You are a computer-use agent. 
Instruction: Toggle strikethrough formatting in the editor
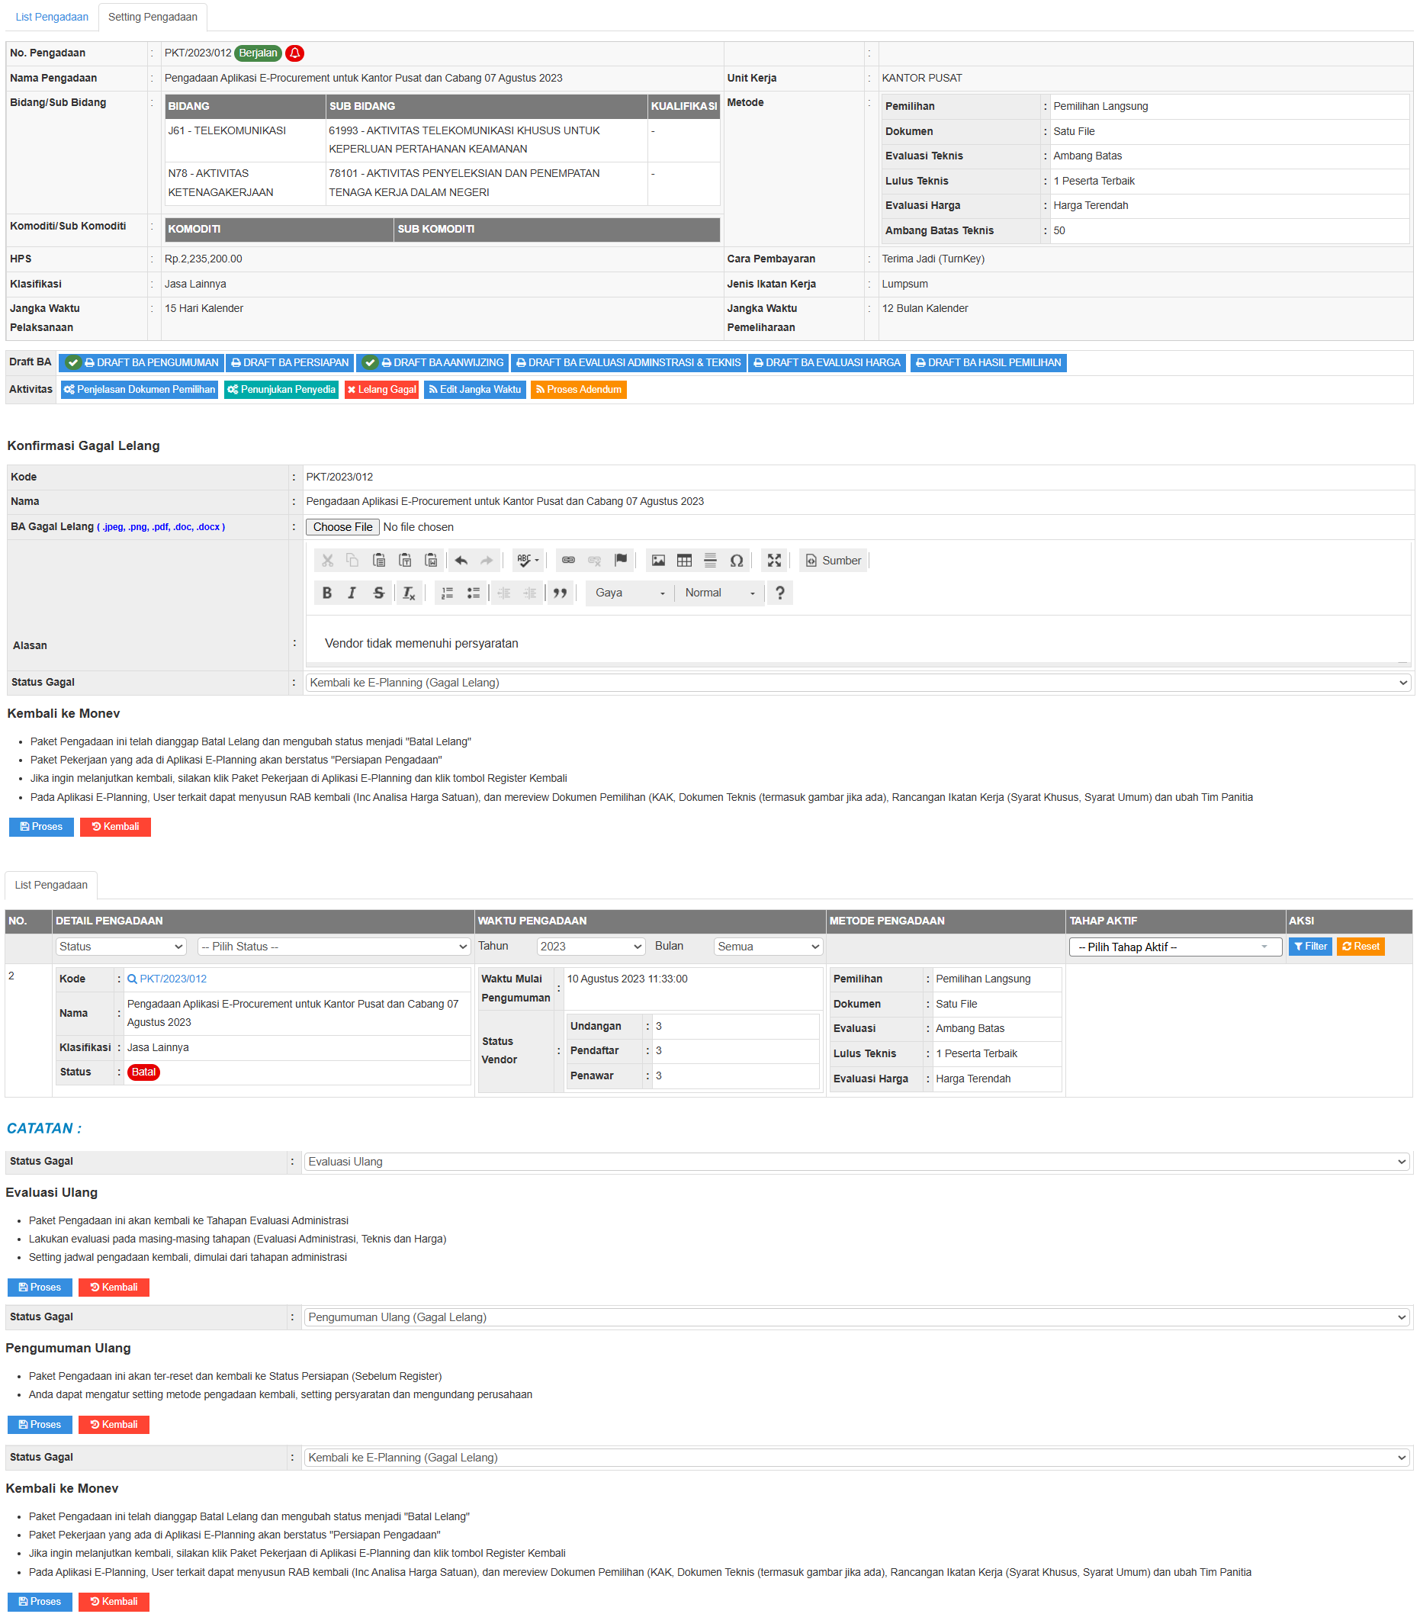(379, 593)
